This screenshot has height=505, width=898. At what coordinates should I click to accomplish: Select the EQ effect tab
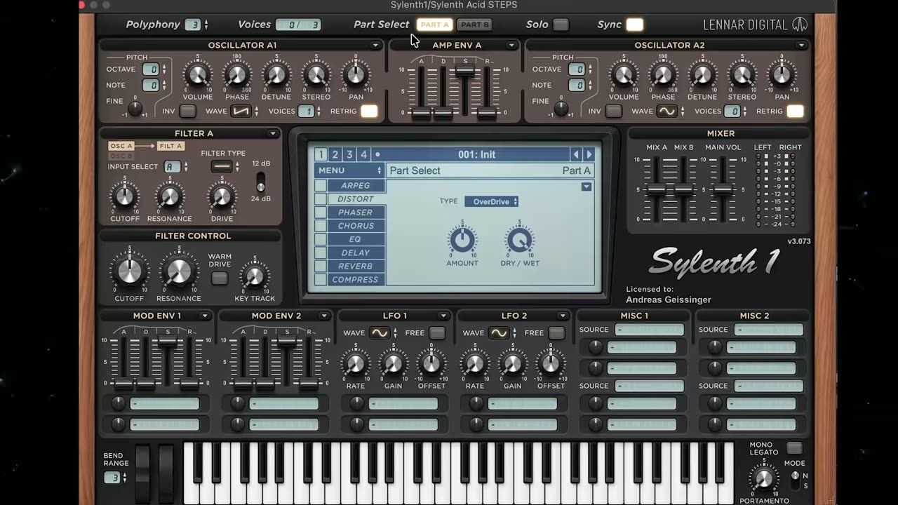356,239
